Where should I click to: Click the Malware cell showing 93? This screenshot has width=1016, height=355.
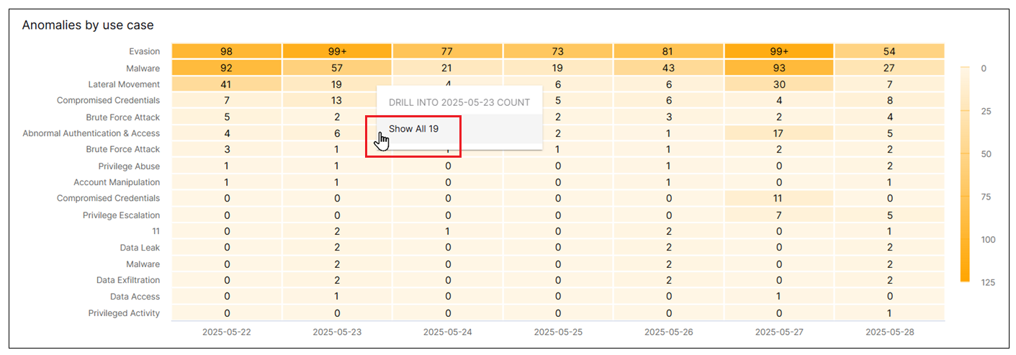pyautogui.click(x=779, y=68)
